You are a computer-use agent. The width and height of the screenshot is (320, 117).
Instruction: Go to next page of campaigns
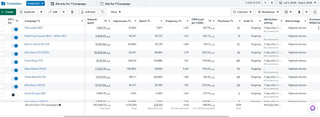(272, 3)
